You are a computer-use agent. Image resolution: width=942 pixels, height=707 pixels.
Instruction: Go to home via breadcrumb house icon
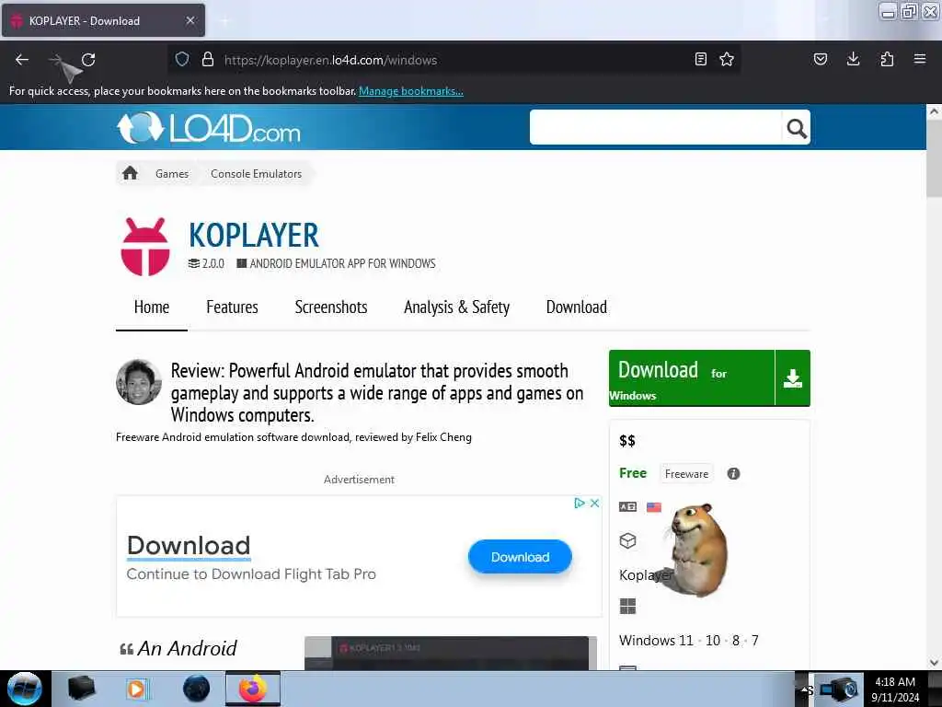(x=130, y=174)
